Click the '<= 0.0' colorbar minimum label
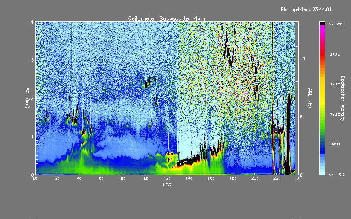 coord(337,174)
